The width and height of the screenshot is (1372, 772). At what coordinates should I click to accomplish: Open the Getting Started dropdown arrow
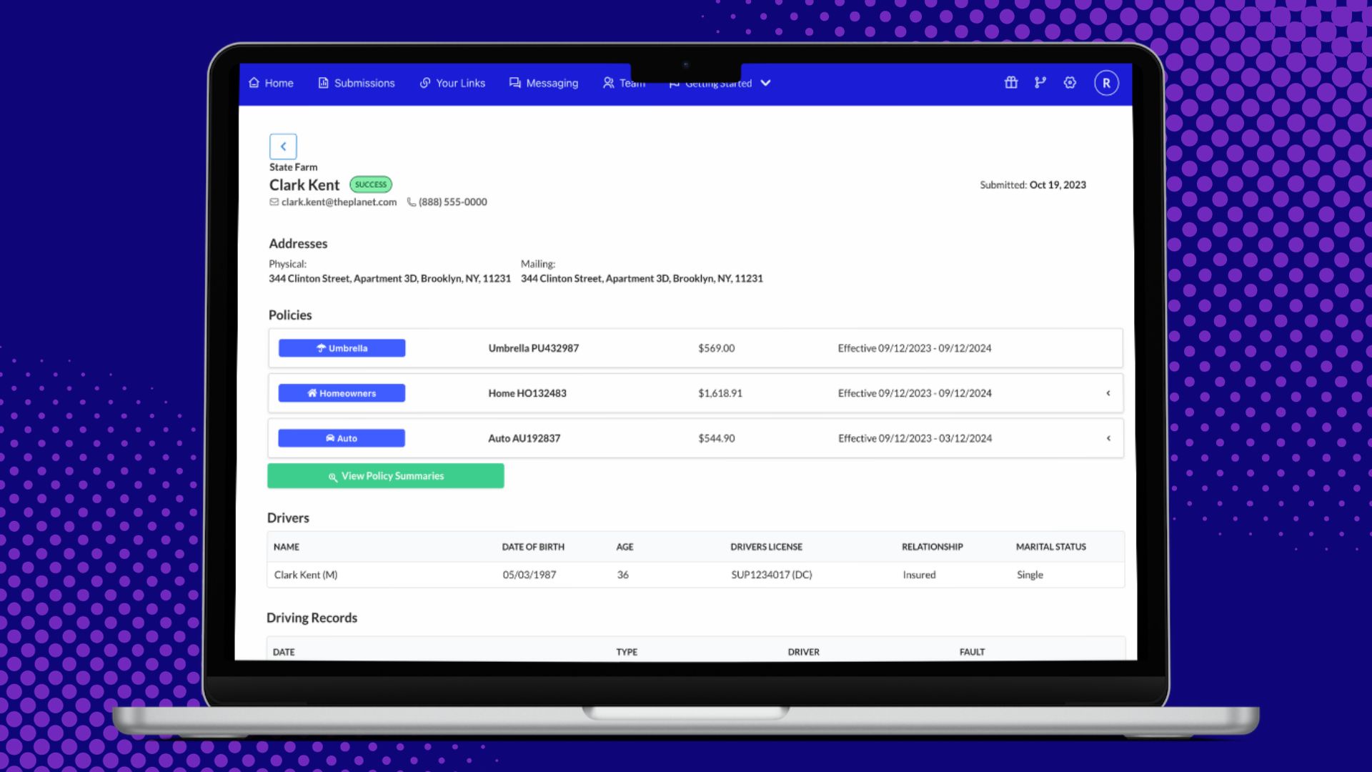pyautogui.click(x=765, y=83)
